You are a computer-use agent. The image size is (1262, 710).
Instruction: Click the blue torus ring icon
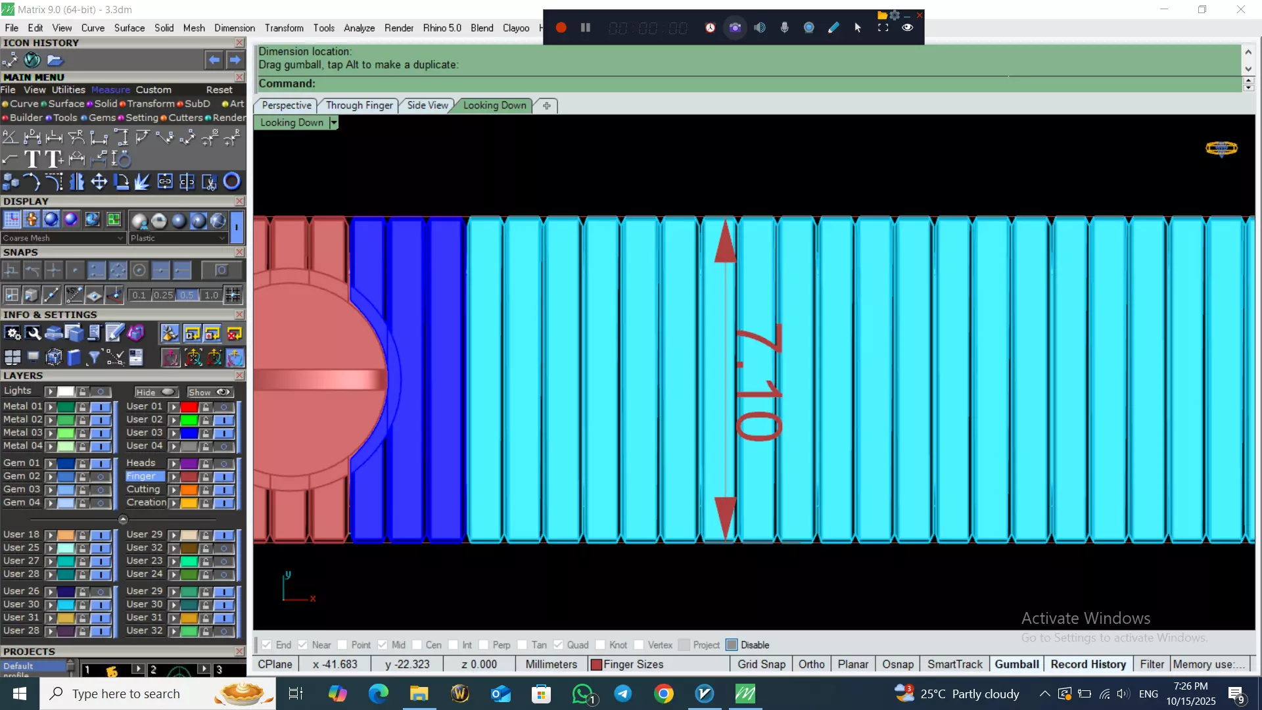pos(231,181)
